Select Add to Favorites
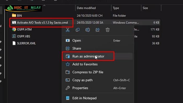 tap(98, 64)
